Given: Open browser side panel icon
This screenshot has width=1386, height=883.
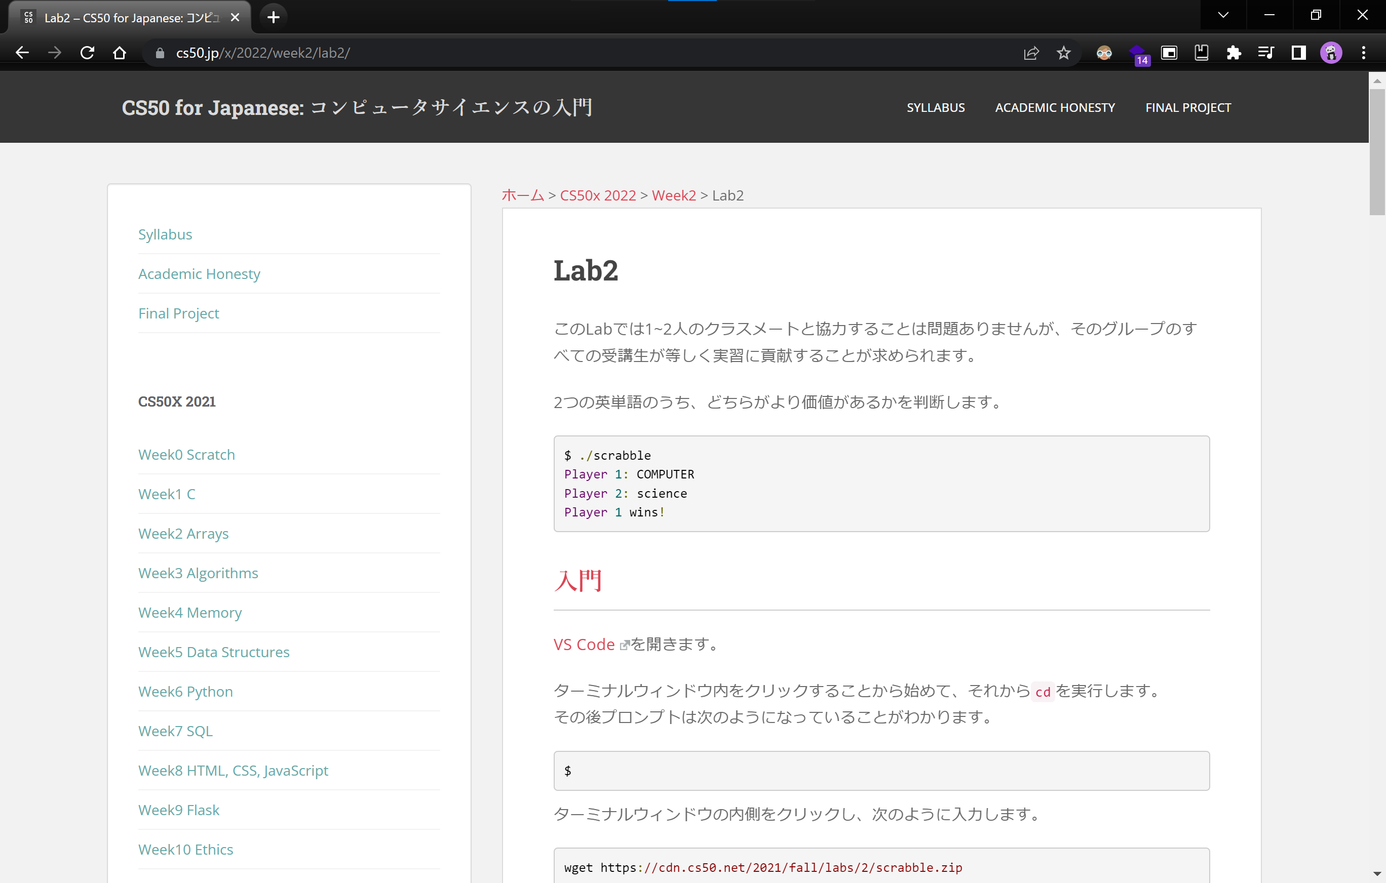Looking at the screenshot, I should tap(1298, 53).
